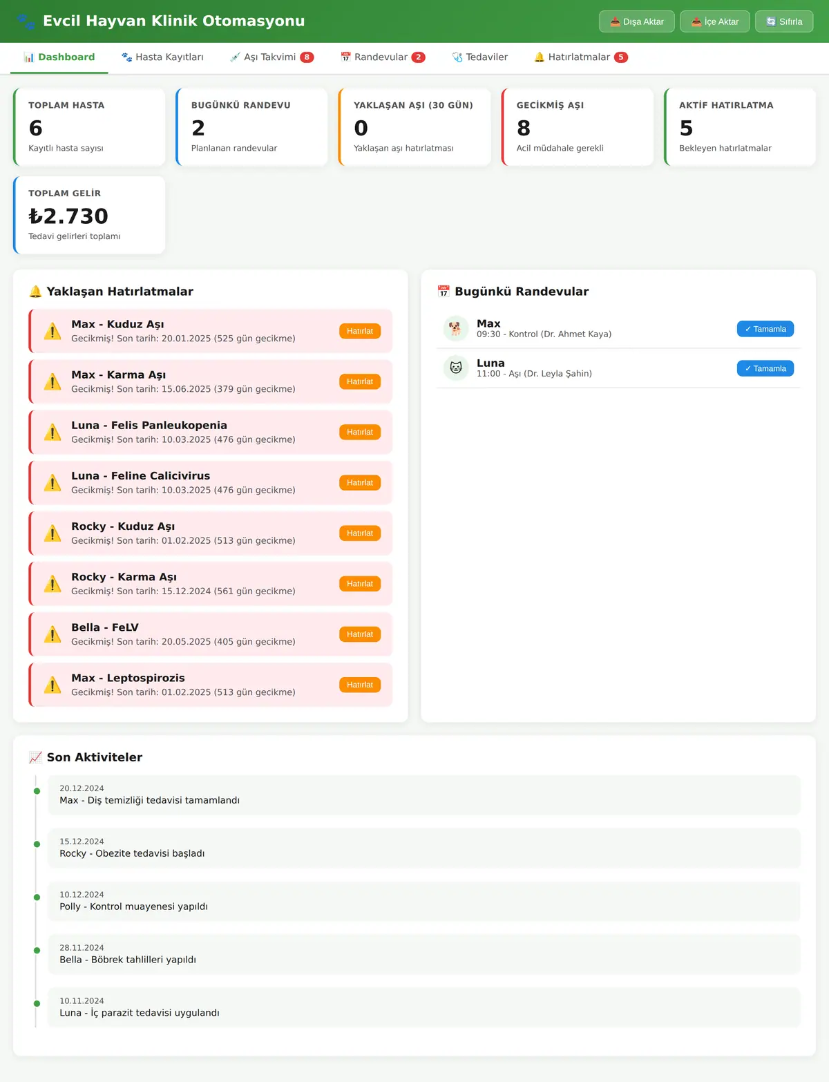This screenshot has width=829, height=1082.
Task: Click Hatırlat for Luna - Felis Panleukopenia
Action: (360, 432)
